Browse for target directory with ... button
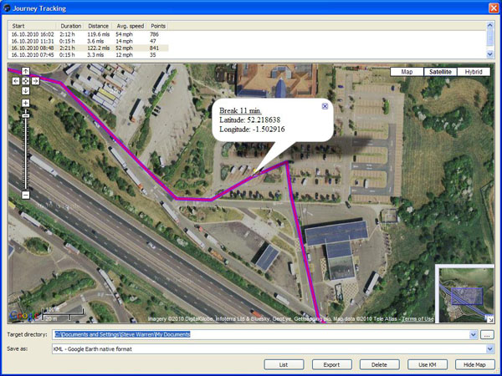 click(x=487, y=335)
